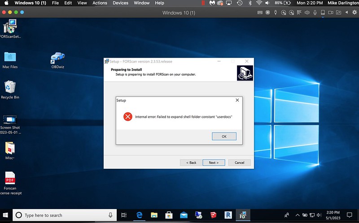This screenshot has height=223, width=359.
Task: Click the Parallels red bars menu bar icon
Action: pos(203,3)
